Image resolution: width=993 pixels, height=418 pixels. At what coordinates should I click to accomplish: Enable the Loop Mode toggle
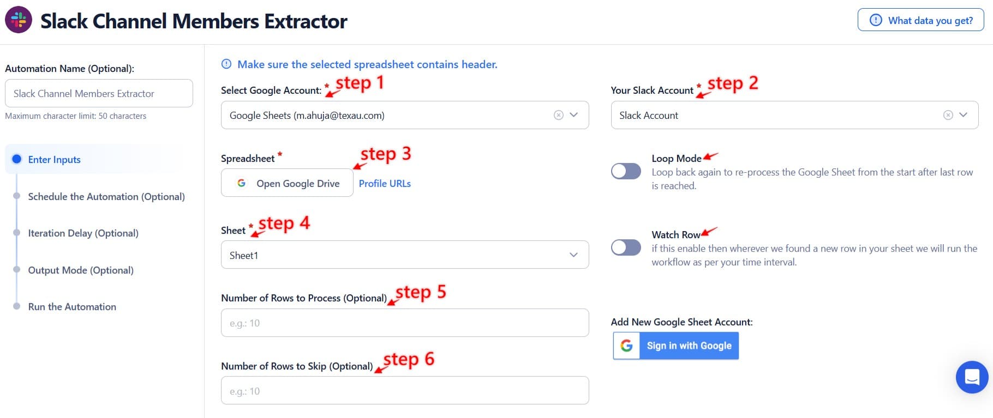pos(626,171)
